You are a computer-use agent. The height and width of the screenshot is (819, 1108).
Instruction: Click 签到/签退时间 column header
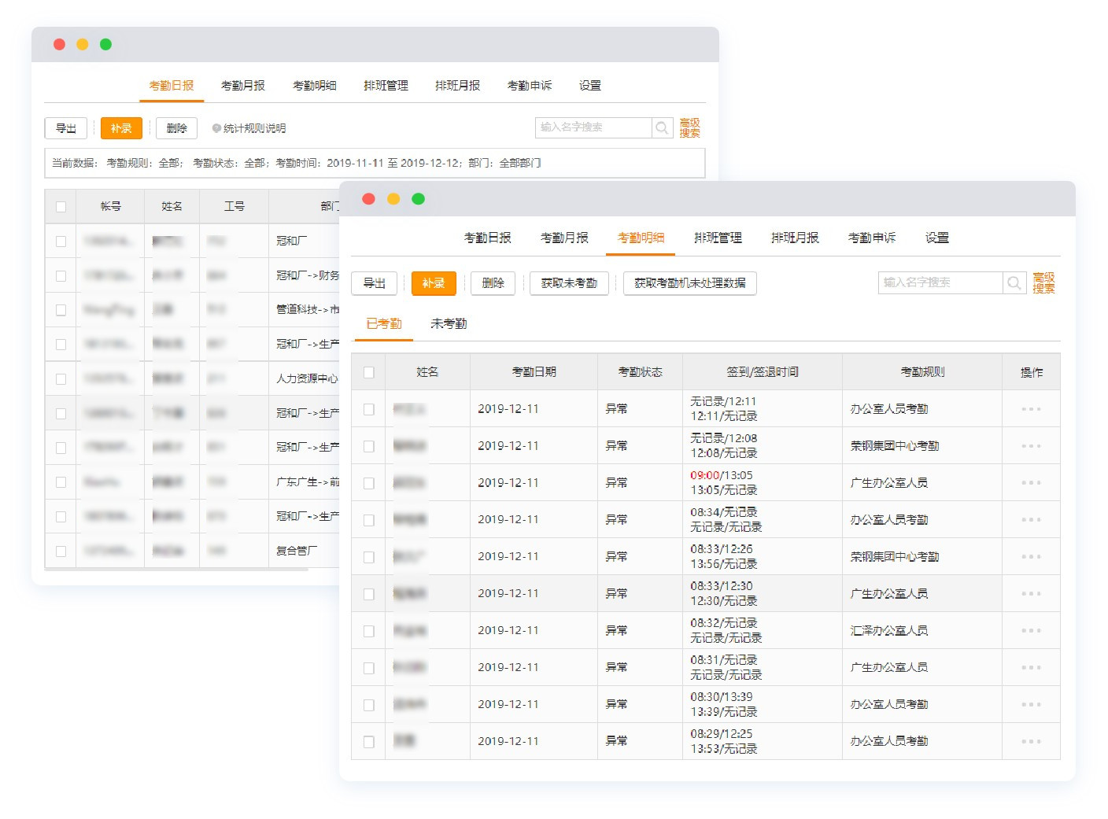click(763, 372)
